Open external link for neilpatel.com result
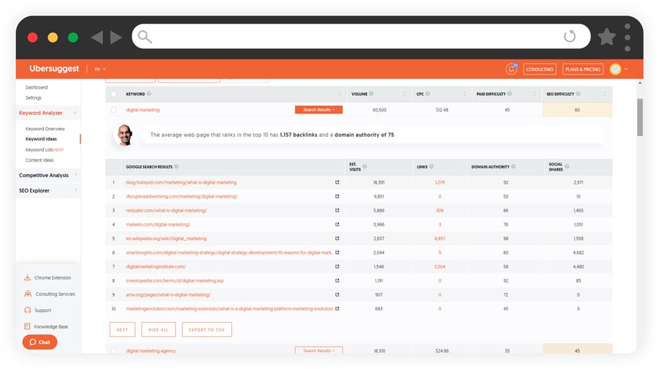Image resolution: width=659 pixels, height=369 pixels. (x=337, y=210)
